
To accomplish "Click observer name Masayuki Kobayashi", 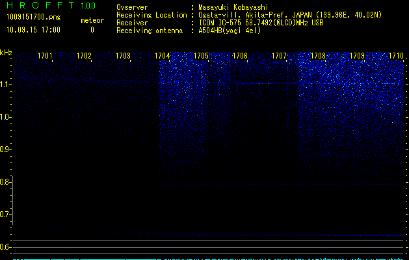I will coord(233,7).
